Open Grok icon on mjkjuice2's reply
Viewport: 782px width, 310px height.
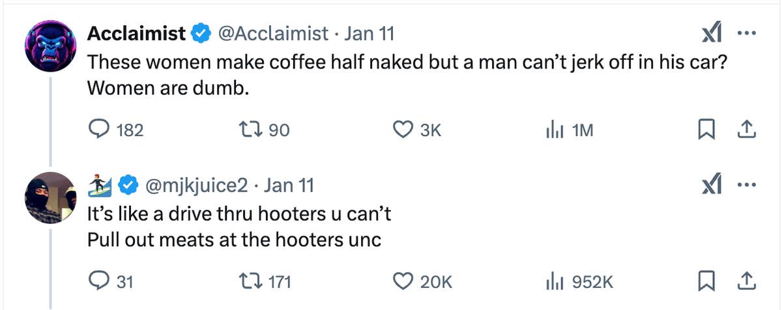[x=710, y=186]
